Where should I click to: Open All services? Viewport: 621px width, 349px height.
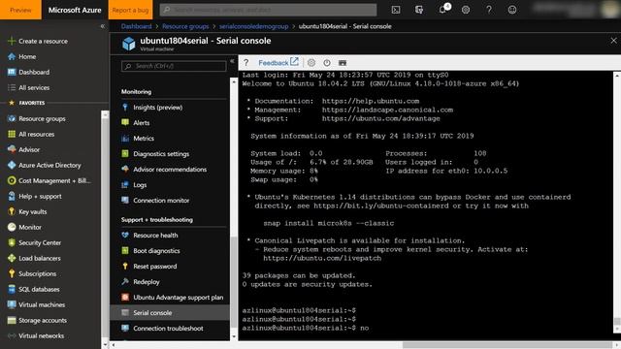pyautogui.click(x=28, y=87)
